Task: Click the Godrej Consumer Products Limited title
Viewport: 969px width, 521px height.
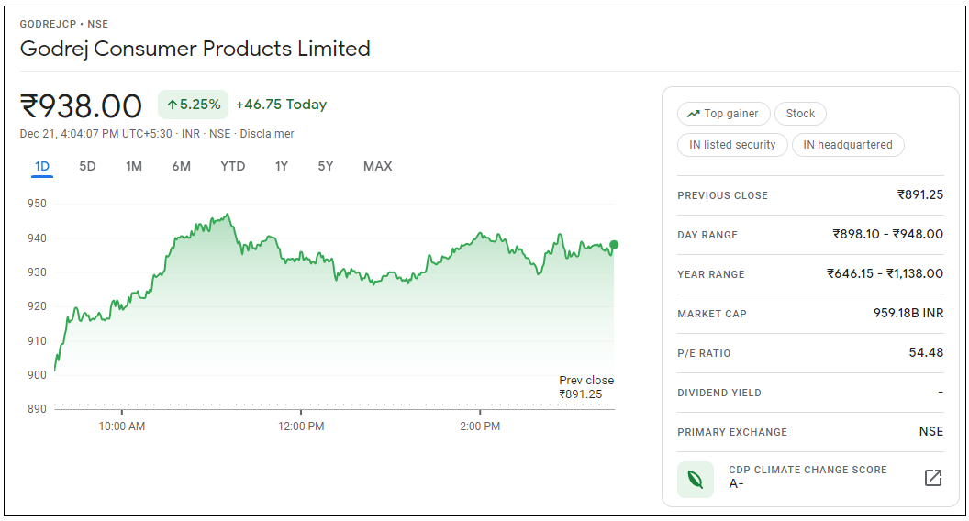Action: pos(195,49)
